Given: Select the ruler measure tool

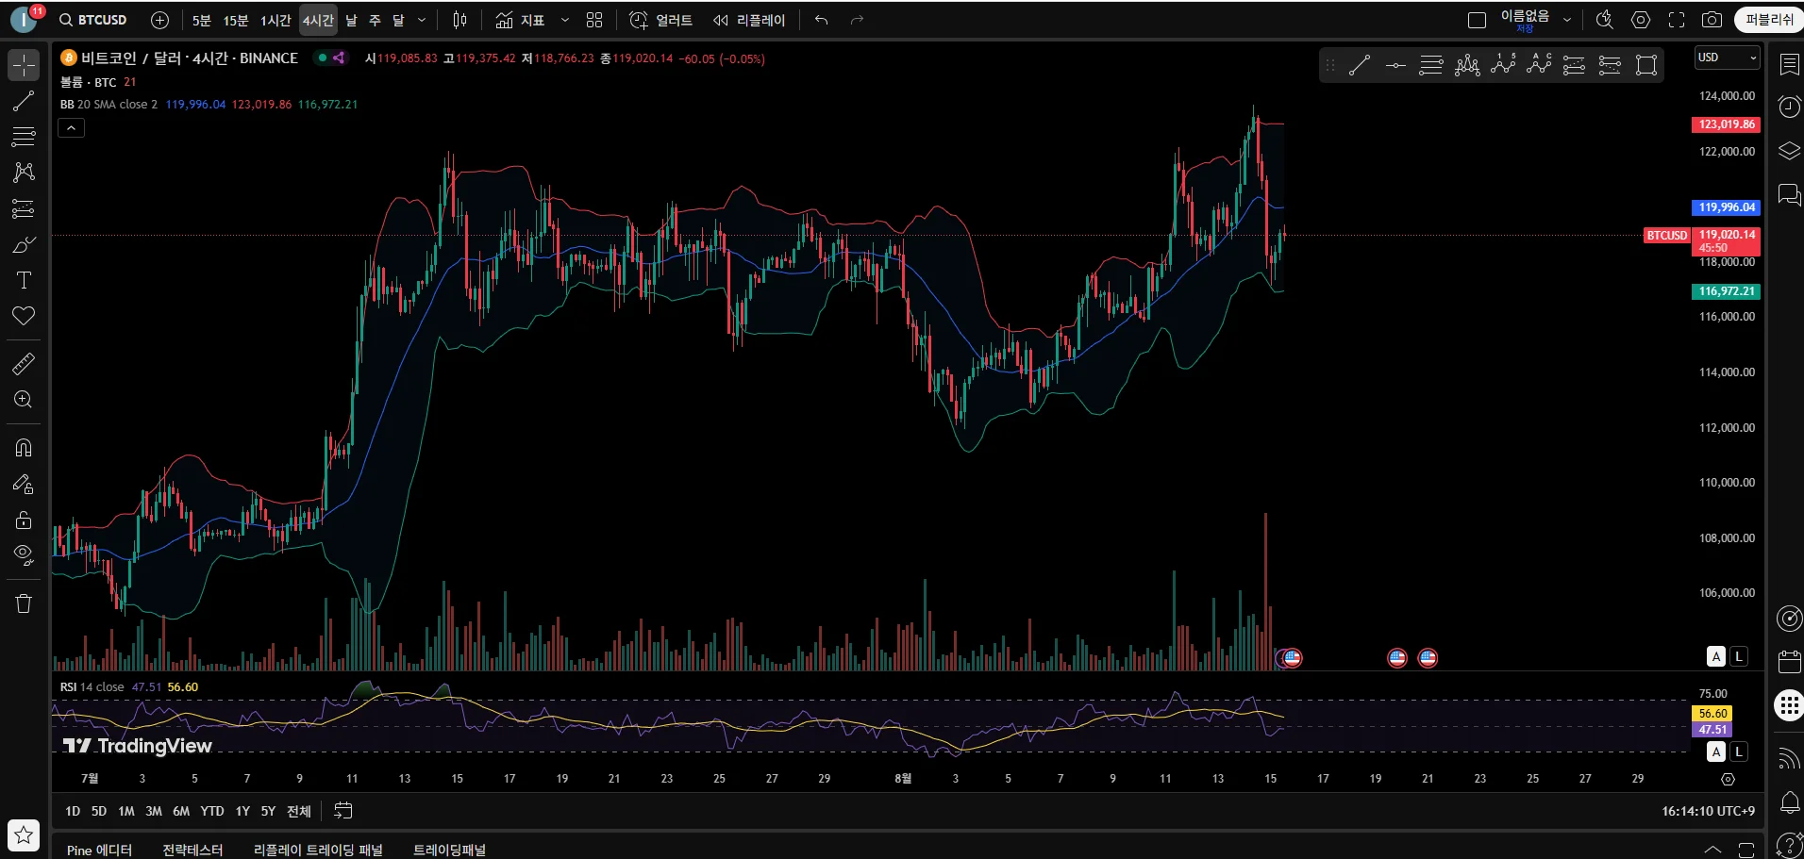Looking at the screenshot, I should (x=24, y=363).
